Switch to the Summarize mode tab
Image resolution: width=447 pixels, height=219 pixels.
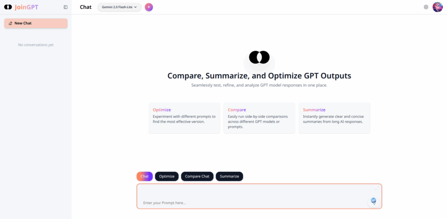coord(229,176)
